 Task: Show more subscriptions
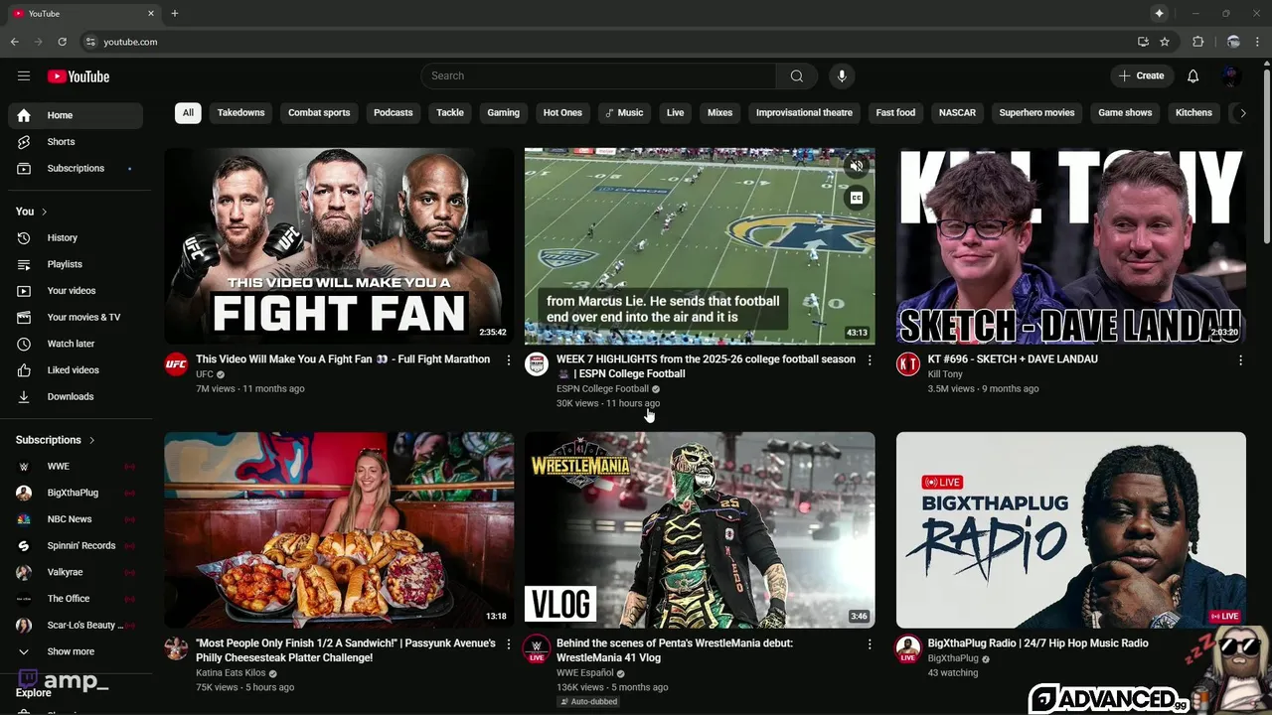[76, 651]
